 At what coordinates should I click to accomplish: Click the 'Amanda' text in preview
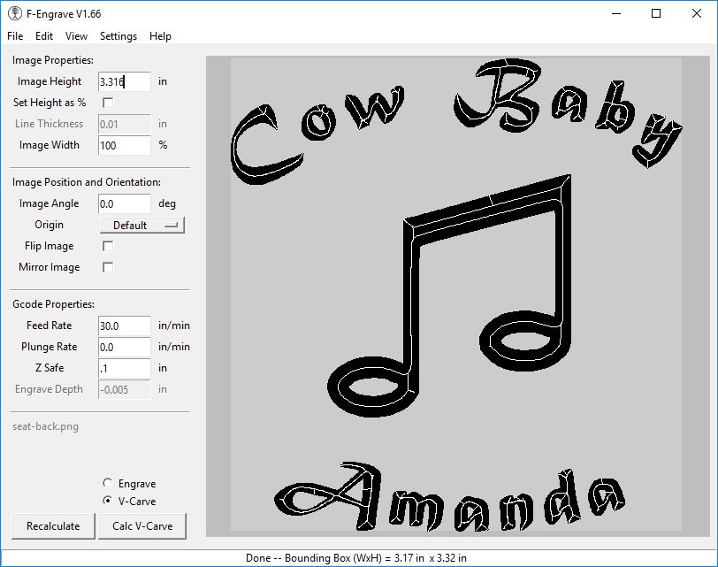[x=450, y=497]
